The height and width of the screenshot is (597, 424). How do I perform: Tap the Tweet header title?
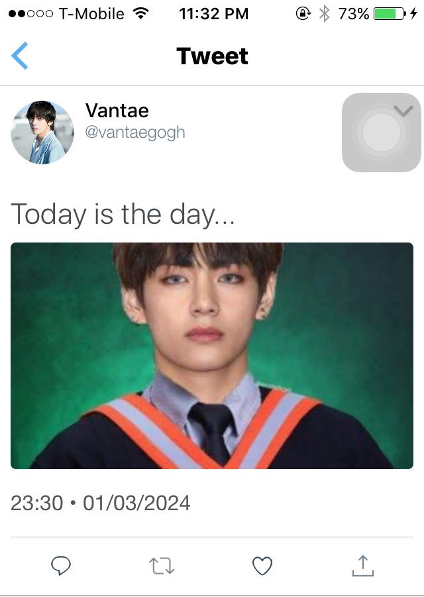213,56
